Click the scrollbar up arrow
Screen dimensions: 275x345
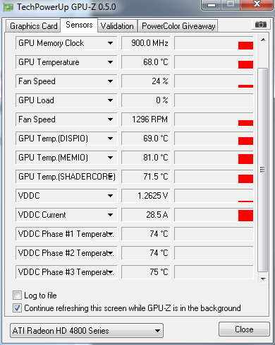pyautogui.click(x=263, y=40)
